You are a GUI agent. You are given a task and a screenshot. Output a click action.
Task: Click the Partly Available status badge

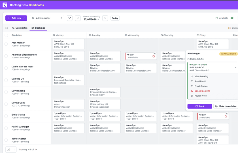point(228,54)
